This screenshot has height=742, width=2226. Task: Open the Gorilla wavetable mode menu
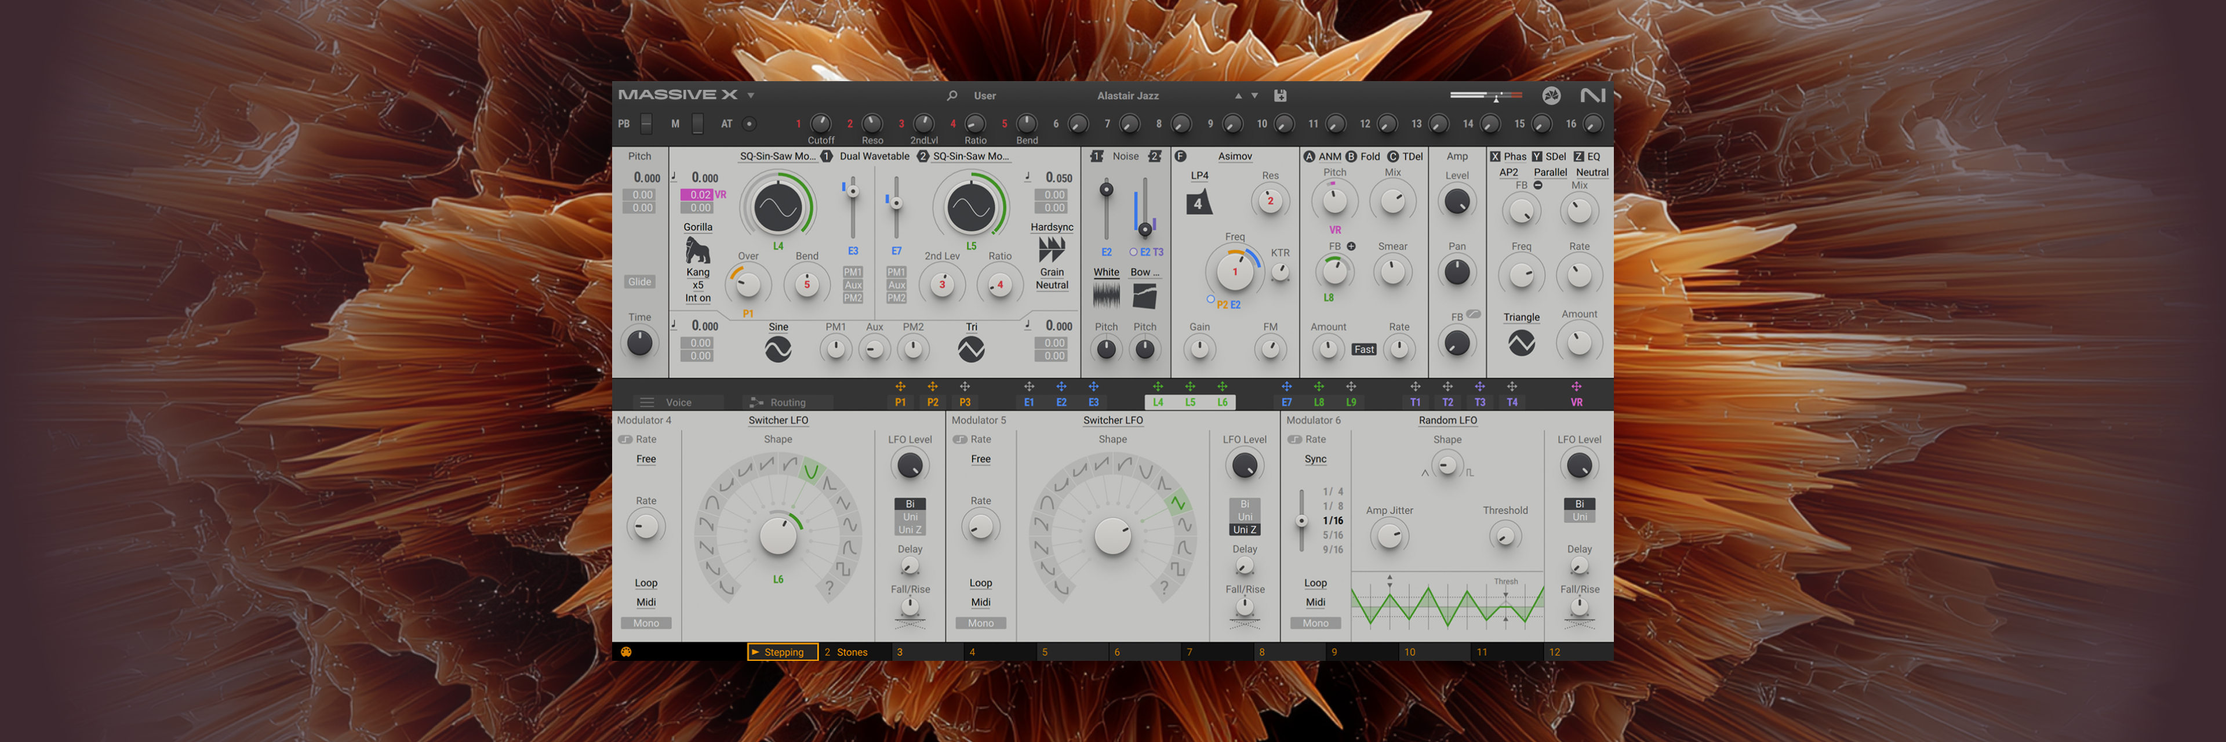click(697, 227)
